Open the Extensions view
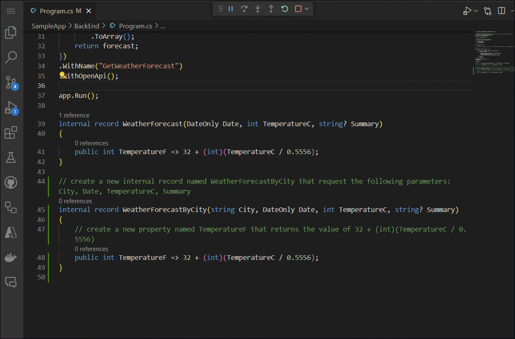Screen dimensions: 515x339 click(x=11, y=133)
